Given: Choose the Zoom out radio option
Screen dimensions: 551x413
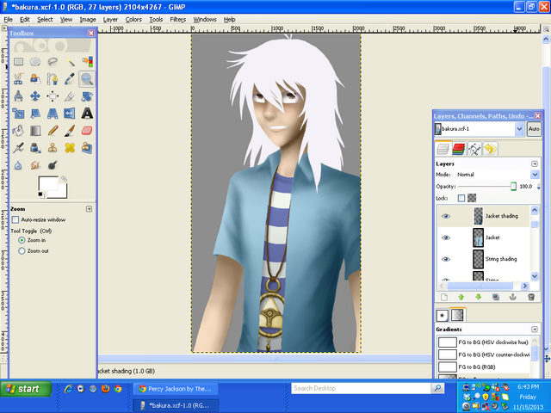Looking at the screenshot, I should pyautogui.click(x=22, y=251).
